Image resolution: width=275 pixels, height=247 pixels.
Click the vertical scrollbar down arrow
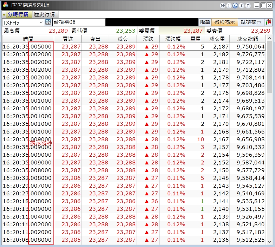[x=269, y=242]
